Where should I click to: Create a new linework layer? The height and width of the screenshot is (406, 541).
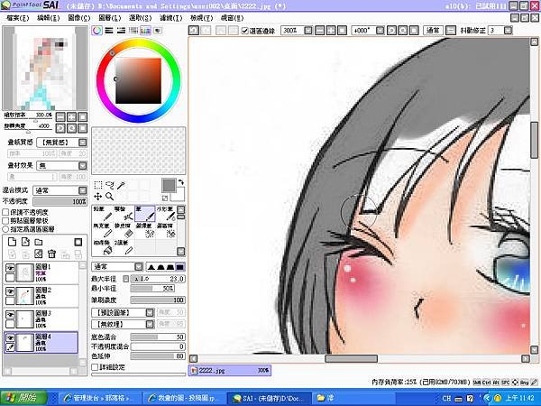point(25,242)
